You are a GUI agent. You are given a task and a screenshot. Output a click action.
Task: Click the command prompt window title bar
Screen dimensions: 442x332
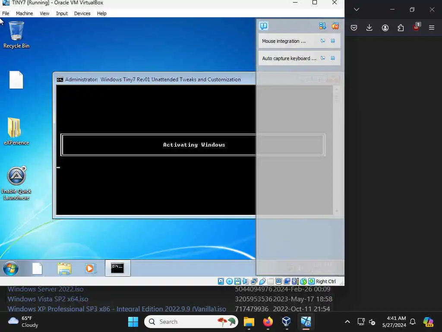154,80
